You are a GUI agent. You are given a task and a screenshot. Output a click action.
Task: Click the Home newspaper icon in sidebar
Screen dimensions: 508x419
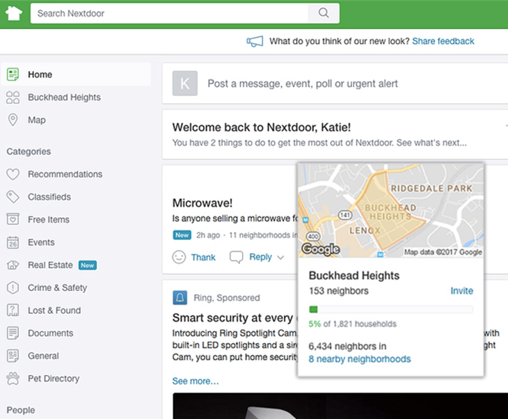pos(13,74)
